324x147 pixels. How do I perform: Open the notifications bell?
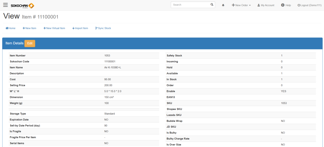pyautogui.click(x=223, y=5)
